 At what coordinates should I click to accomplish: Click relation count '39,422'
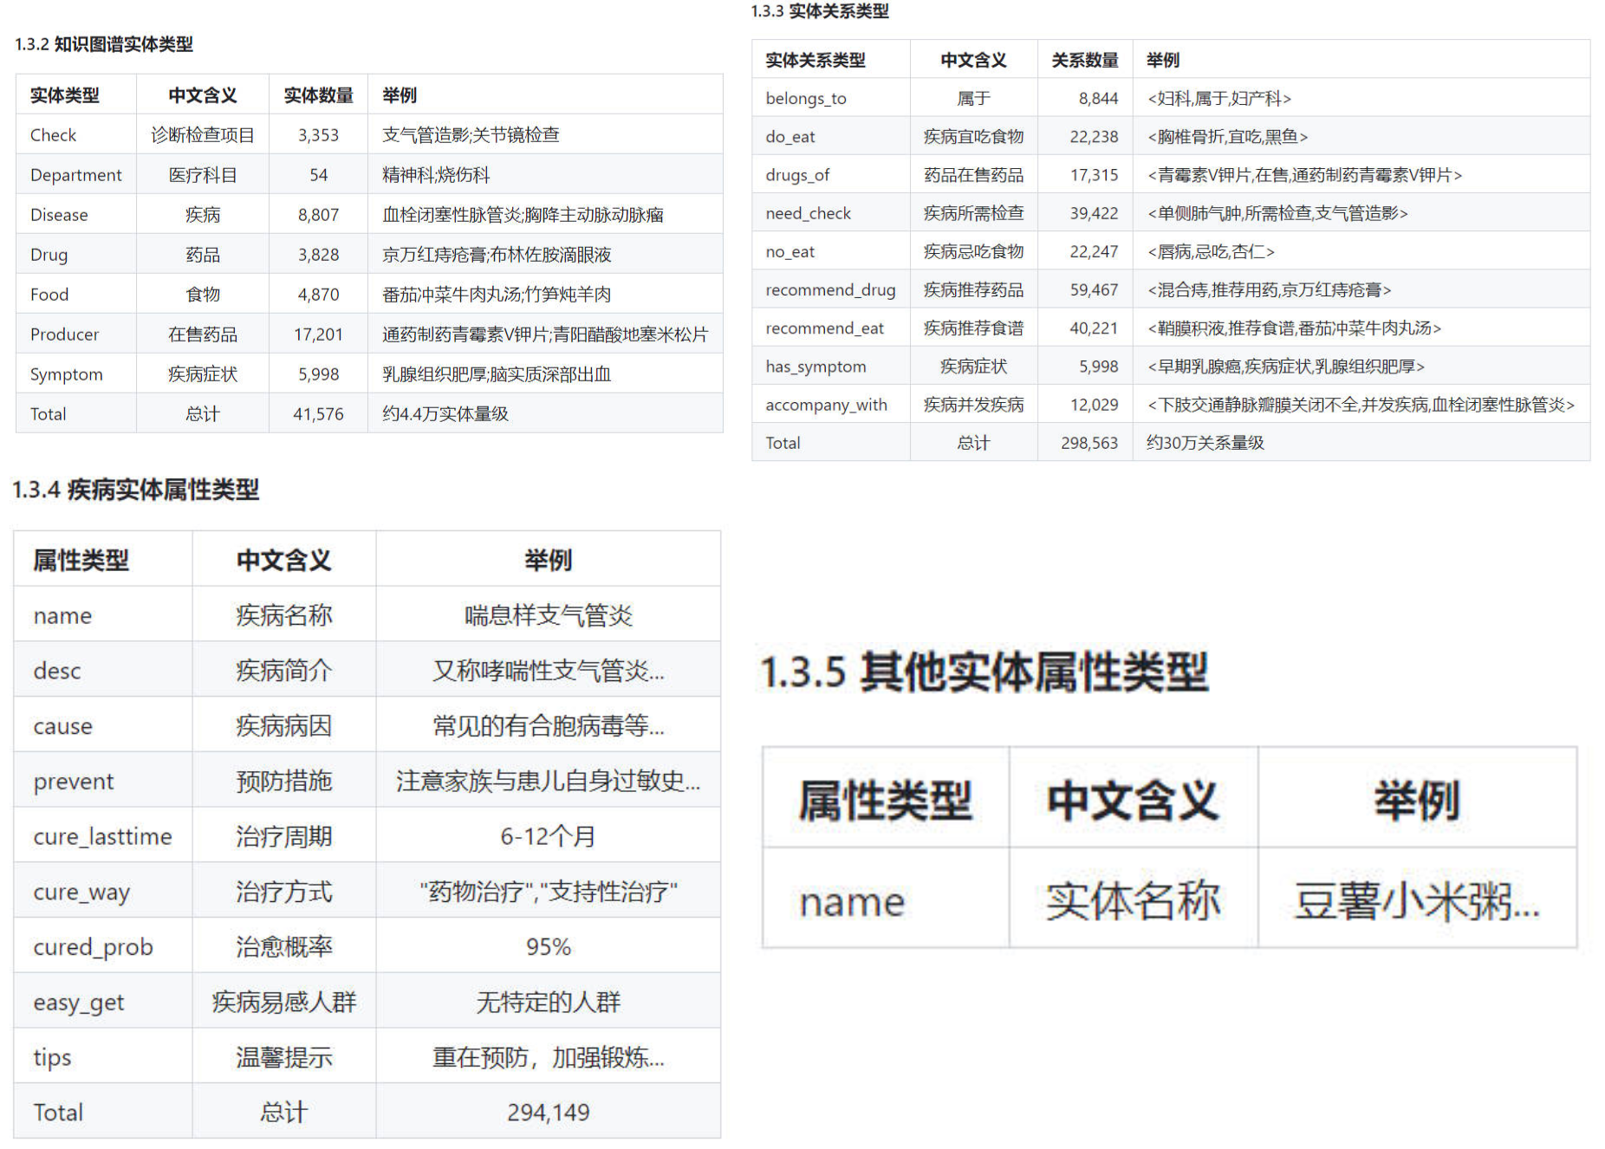click(x=1095, y=213)
